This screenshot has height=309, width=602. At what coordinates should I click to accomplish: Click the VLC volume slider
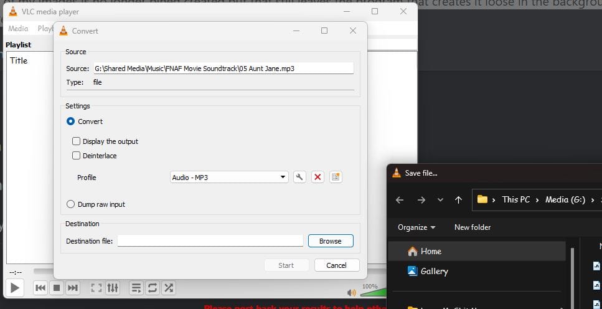pos(373,293)
